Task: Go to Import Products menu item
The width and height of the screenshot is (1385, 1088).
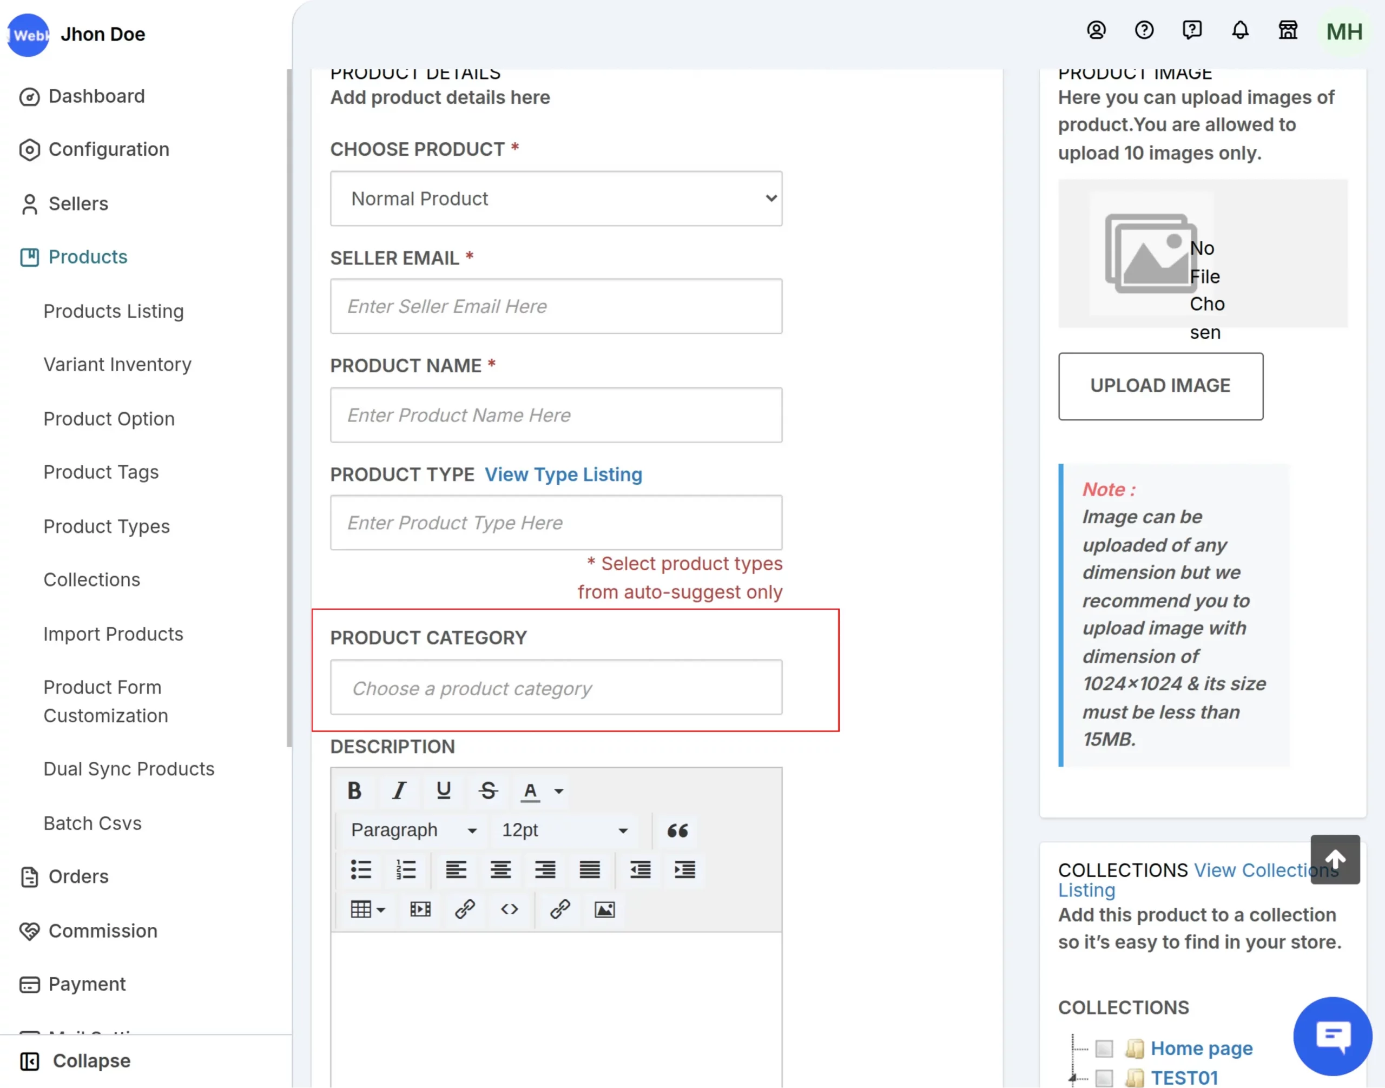Action: pos(113,634)
